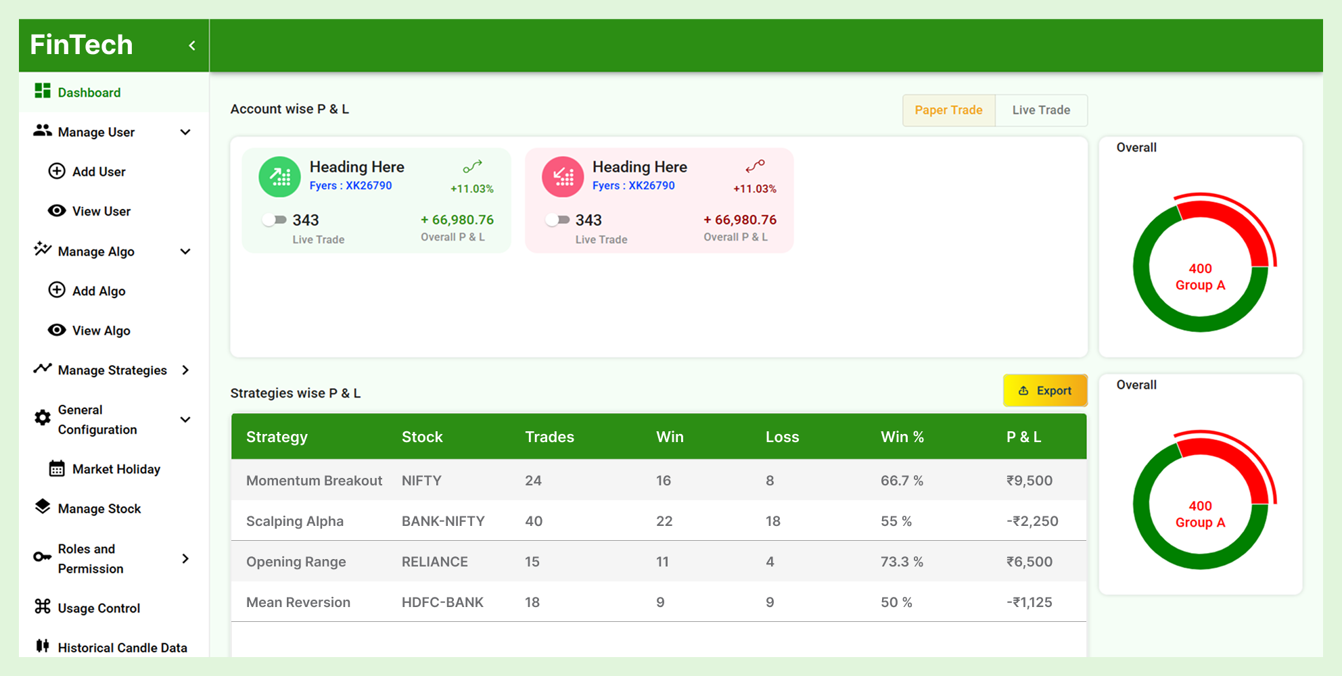Click the Export button
Screen dimensions: 1342x676
[x=1045, y=390]
